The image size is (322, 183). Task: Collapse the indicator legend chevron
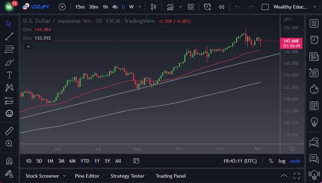tap(28, 46)
